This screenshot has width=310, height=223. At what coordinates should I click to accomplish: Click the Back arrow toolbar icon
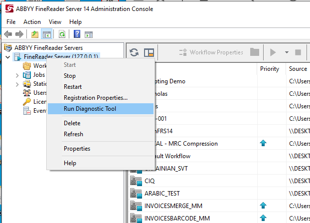tap(8, 34)
